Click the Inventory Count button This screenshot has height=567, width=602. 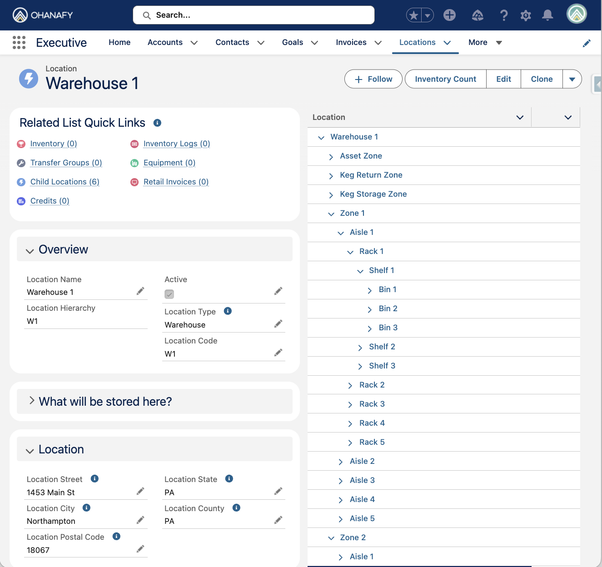point(445,79)
